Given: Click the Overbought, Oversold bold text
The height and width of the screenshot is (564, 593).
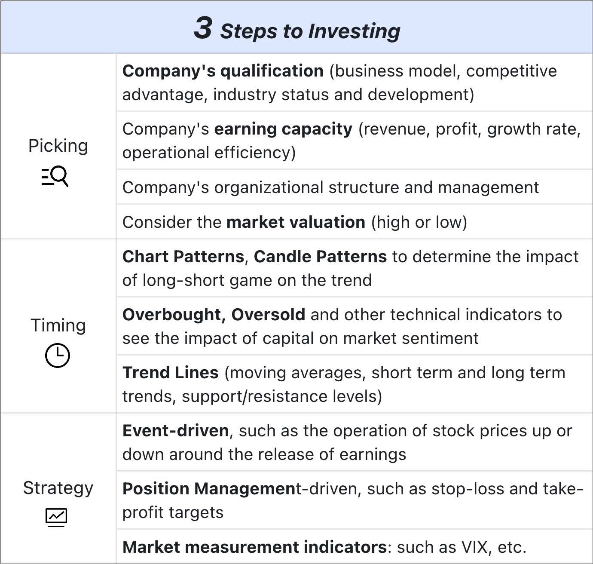Looking at the screenshot, I should click(x=214, y=315).
